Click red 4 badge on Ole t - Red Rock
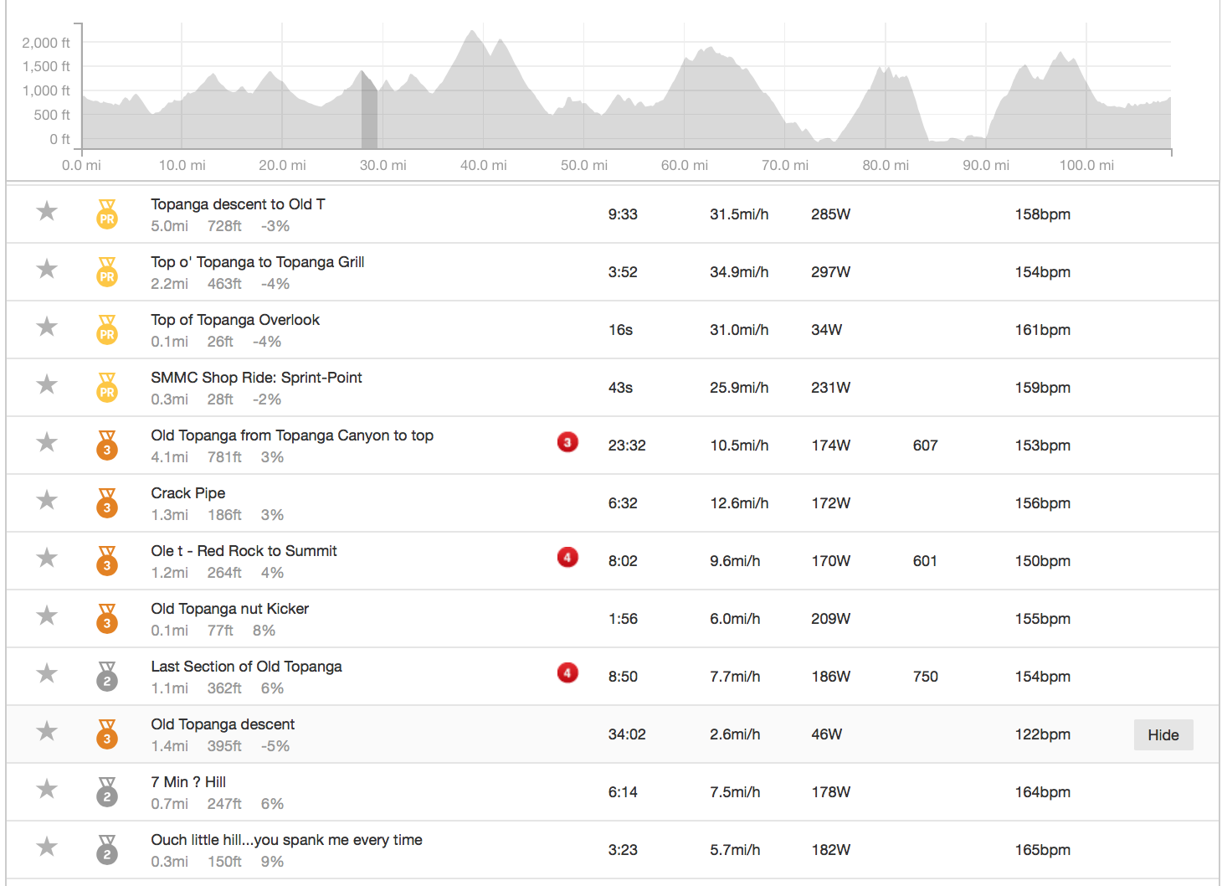This screenshot has width=1222, height=886. (567, 558)
